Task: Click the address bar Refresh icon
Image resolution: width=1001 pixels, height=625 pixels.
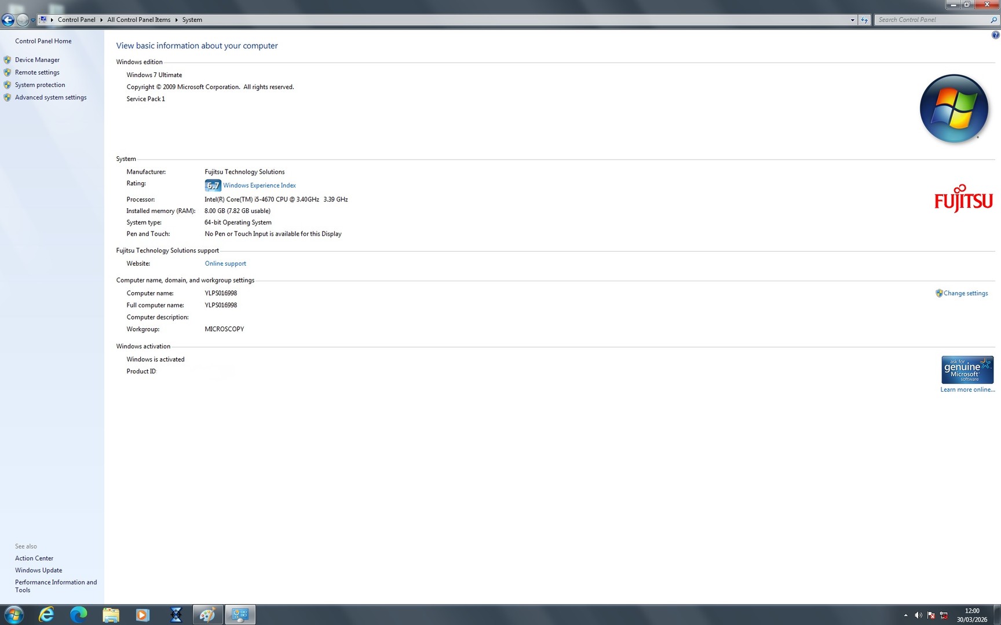Action: 864,20
